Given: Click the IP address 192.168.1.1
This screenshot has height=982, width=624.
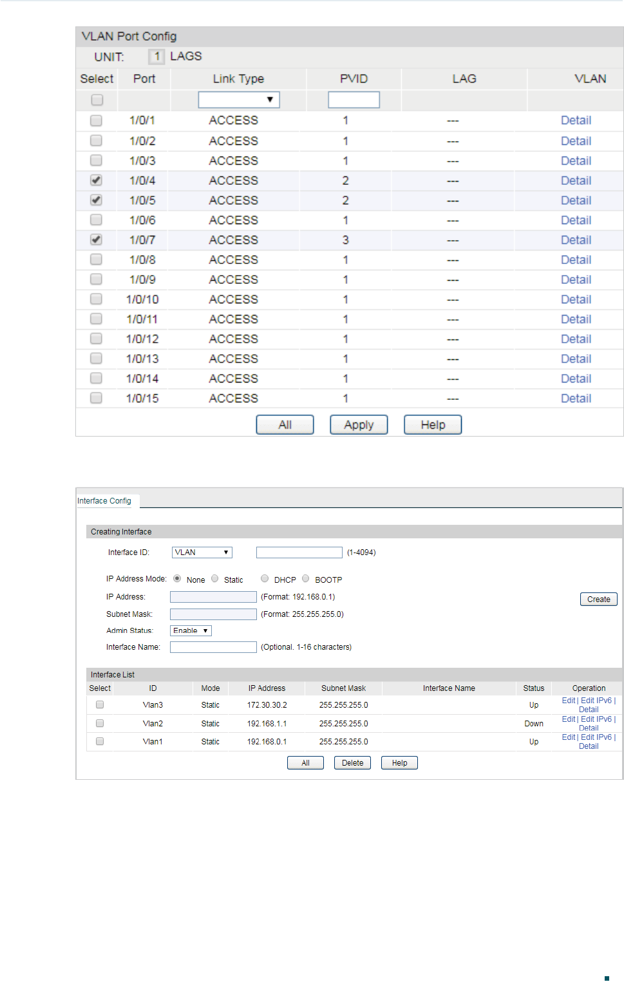Looking at the screenshot, I should pyautogui.click(x=267, y=724).
